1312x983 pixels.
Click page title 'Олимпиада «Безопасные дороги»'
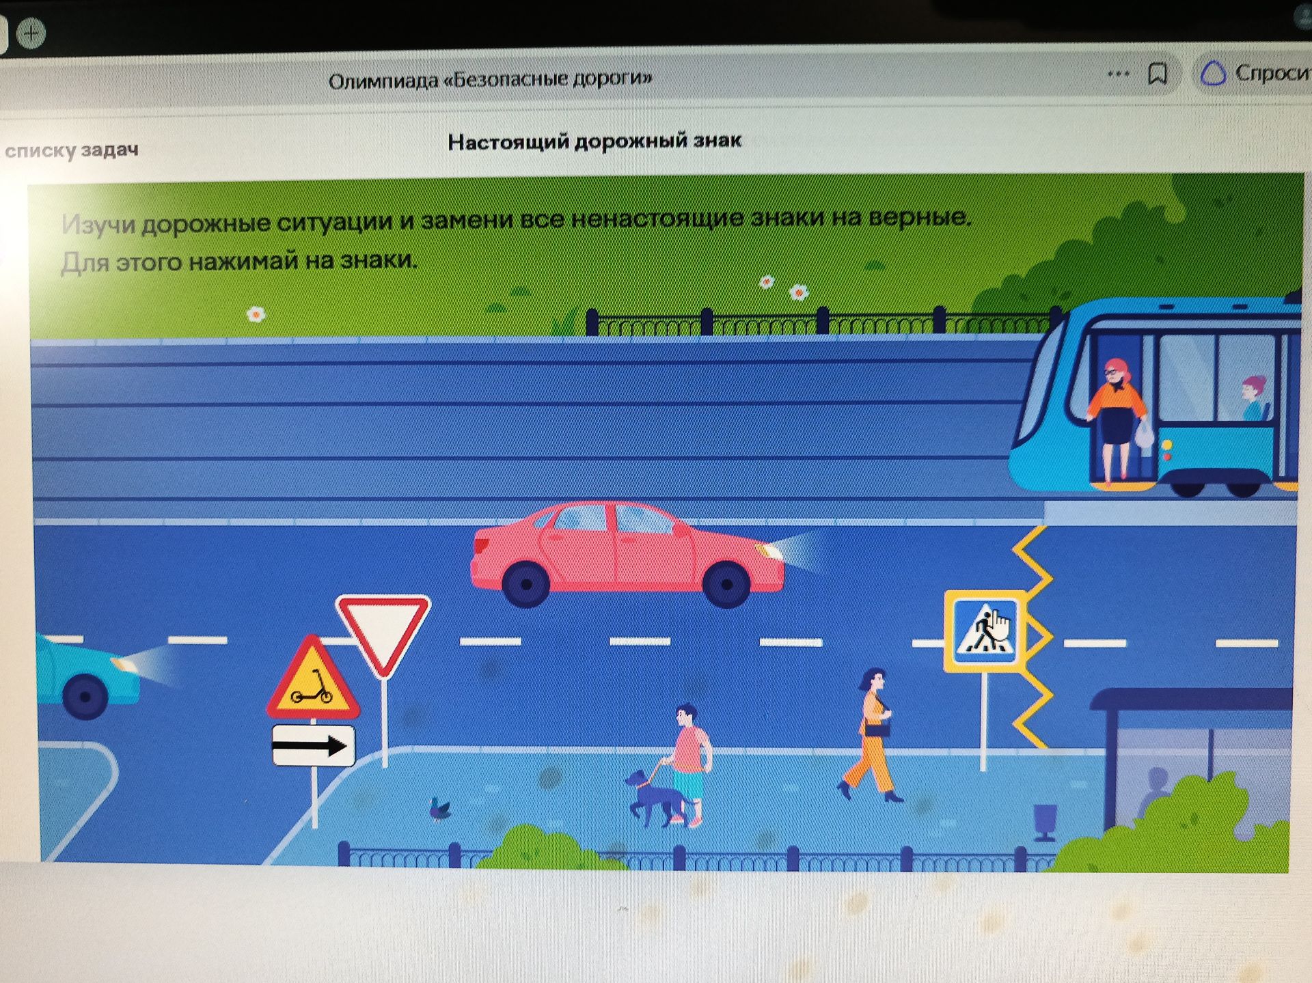click(490, 79)
